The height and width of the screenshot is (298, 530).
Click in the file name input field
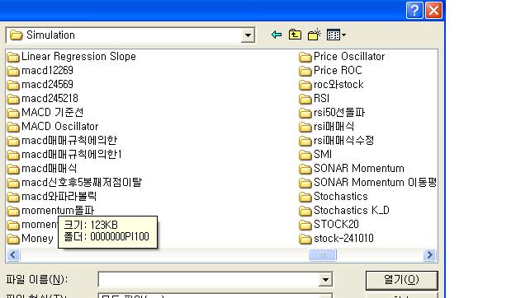coord(208,279)
